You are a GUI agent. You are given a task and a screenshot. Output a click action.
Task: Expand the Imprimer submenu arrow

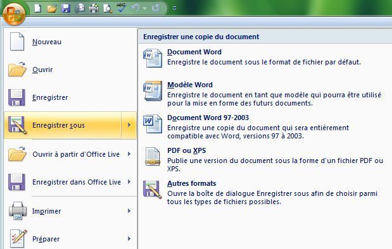129,211
